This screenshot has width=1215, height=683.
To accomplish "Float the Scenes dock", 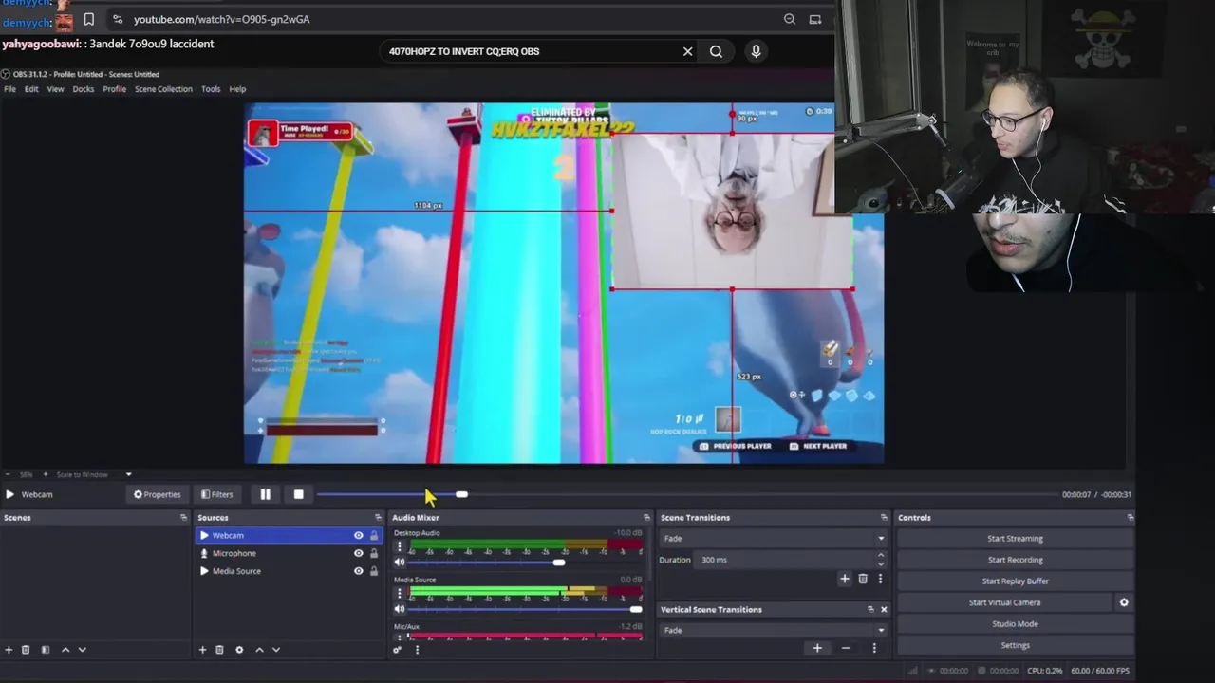I will click(183, 518).
